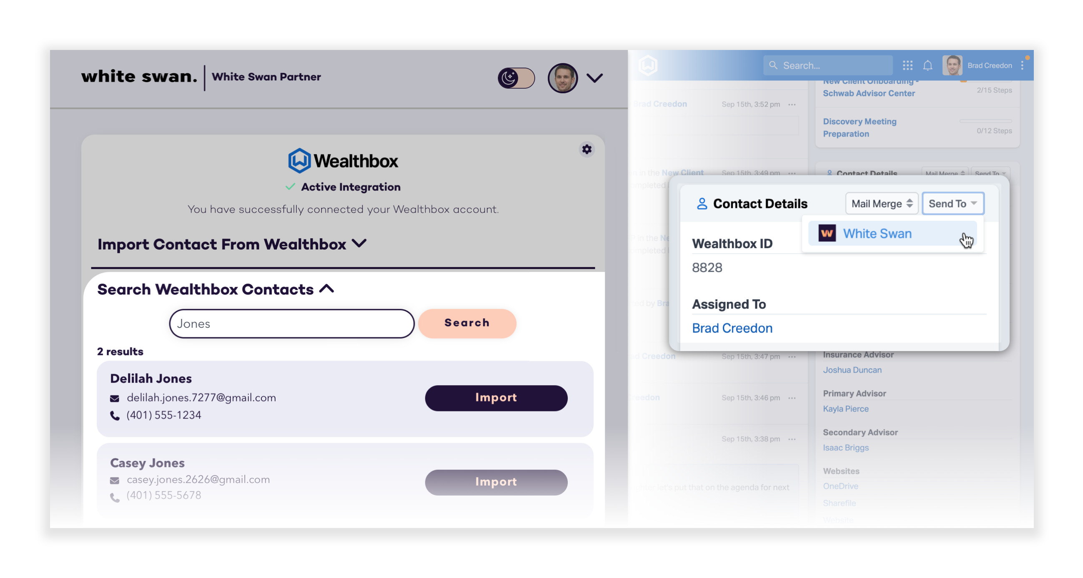Select White Swan from the Send To menu

click(877, 233)
